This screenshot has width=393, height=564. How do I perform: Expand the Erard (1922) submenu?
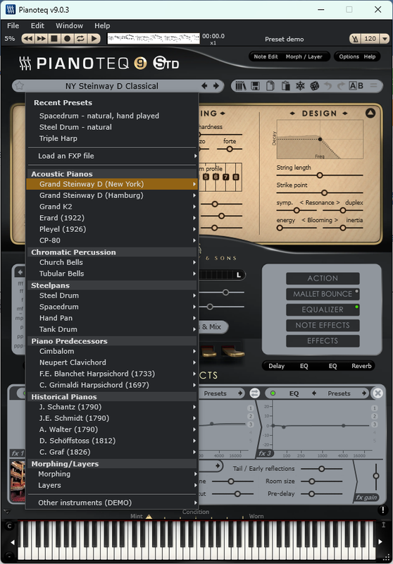tap(112, 218)
